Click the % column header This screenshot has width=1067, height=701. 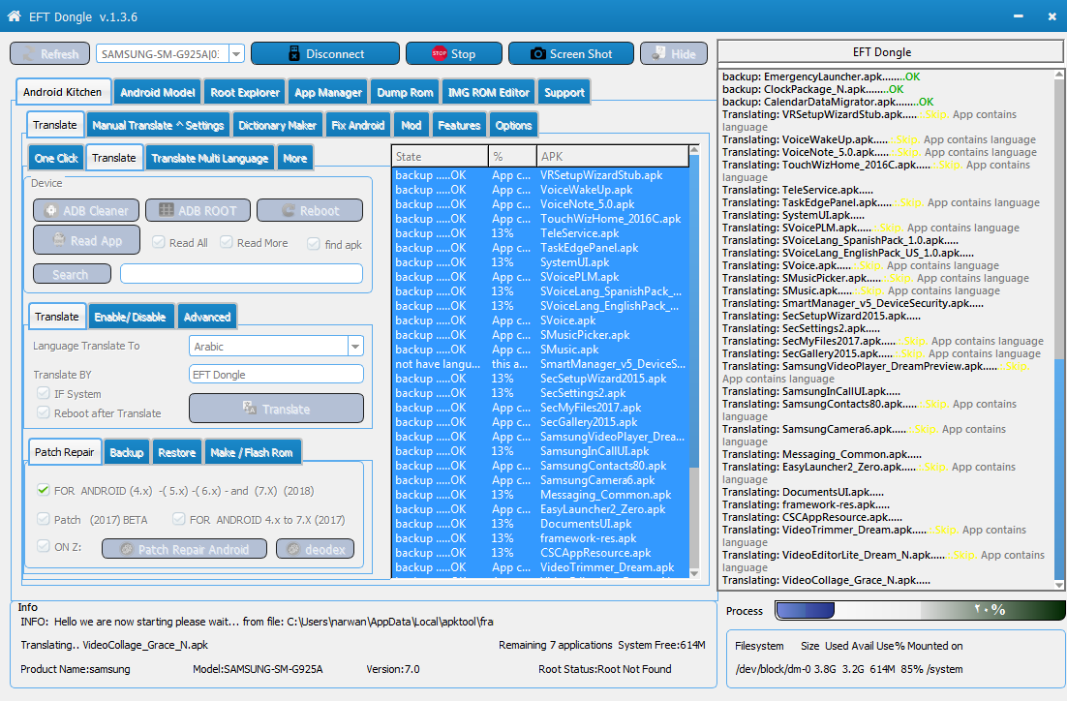point(512,157)
